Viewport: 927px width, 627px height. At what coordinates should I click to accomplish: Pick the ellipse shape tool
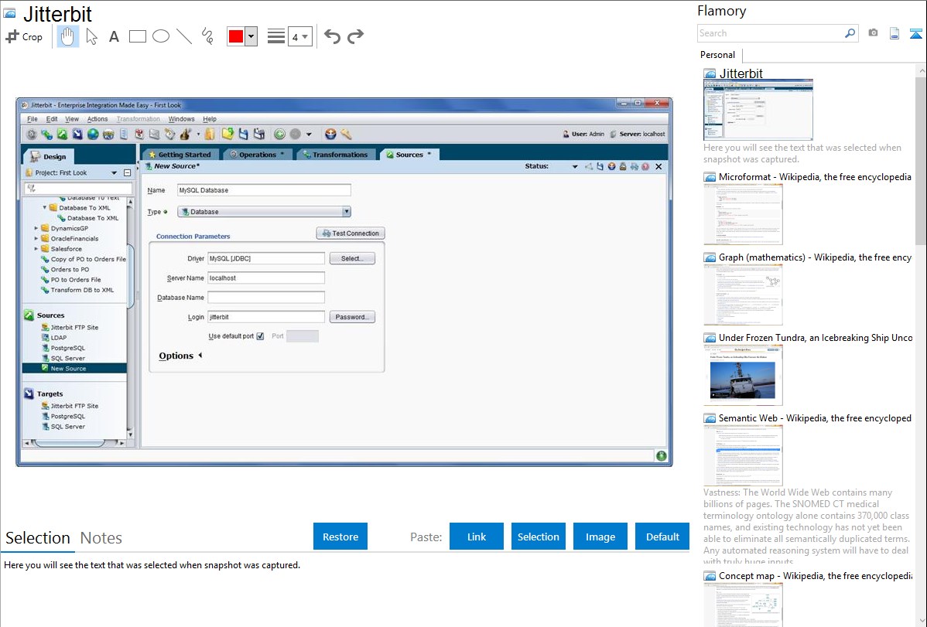160,36
